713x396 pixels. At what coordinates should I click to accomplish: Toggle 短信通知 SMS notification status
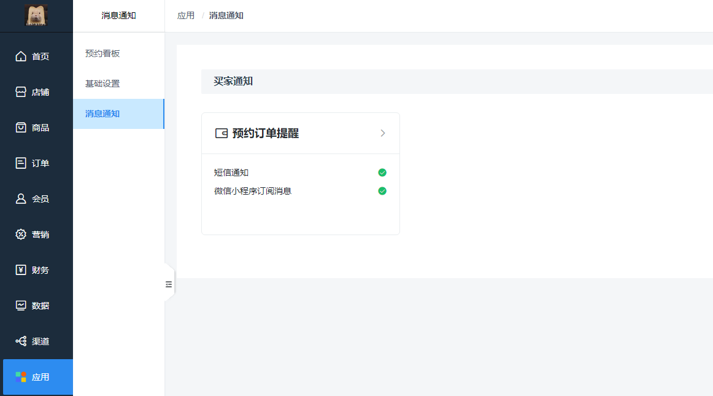tap(382, 173)
